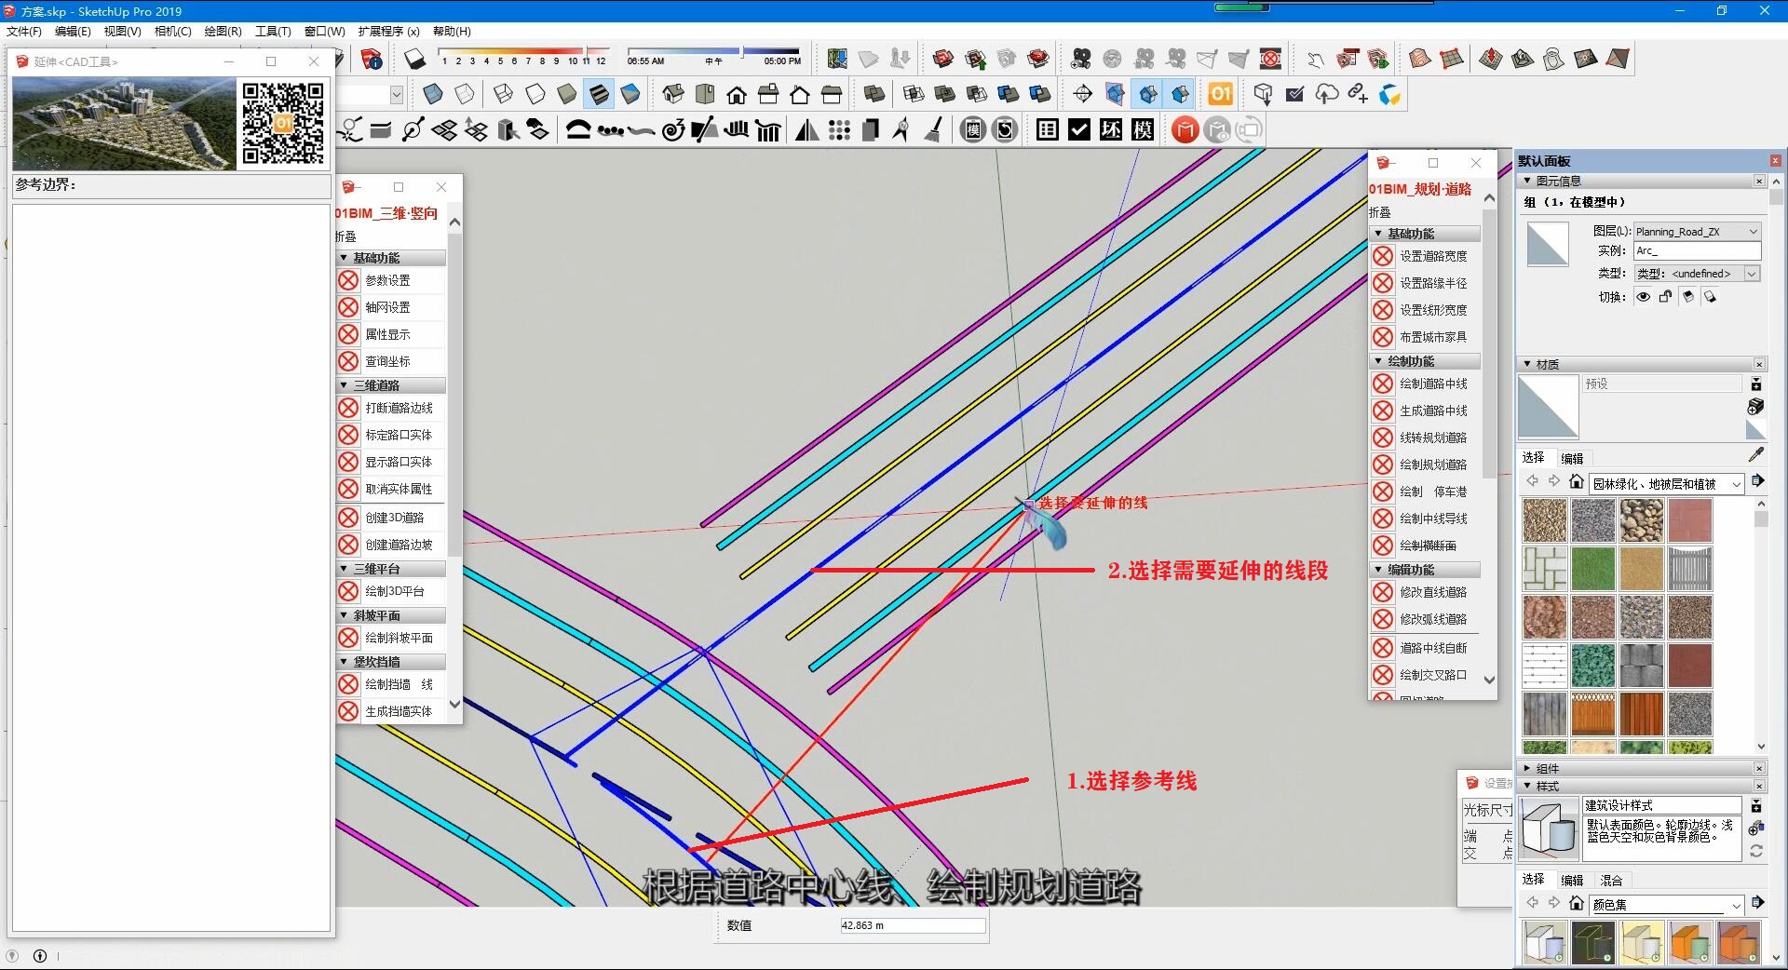Switch to Iso view icon
The image size is (1788, 970).
(673, 94)
